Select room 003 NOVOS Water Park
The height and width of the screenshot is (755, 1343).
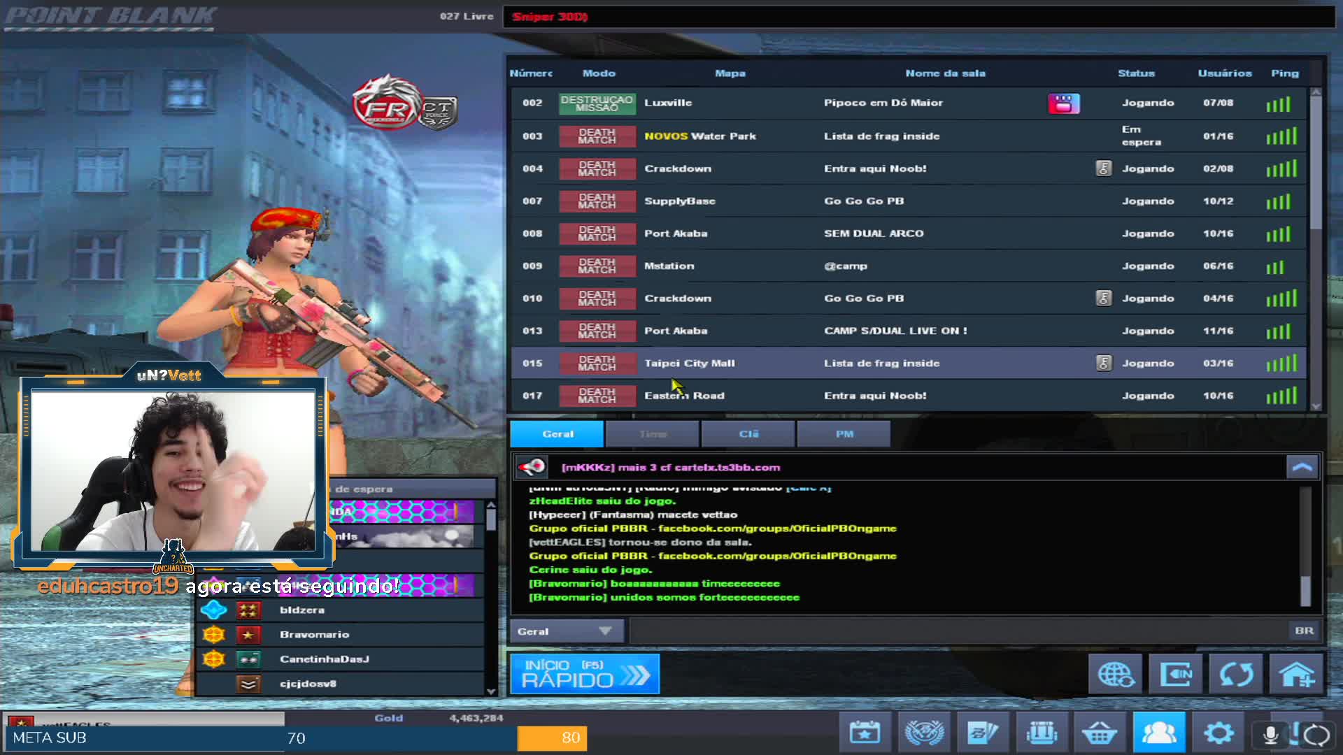tap(909, 136)
